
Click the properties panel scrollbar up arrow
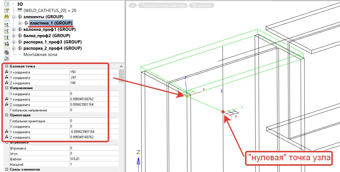(121, 67)
